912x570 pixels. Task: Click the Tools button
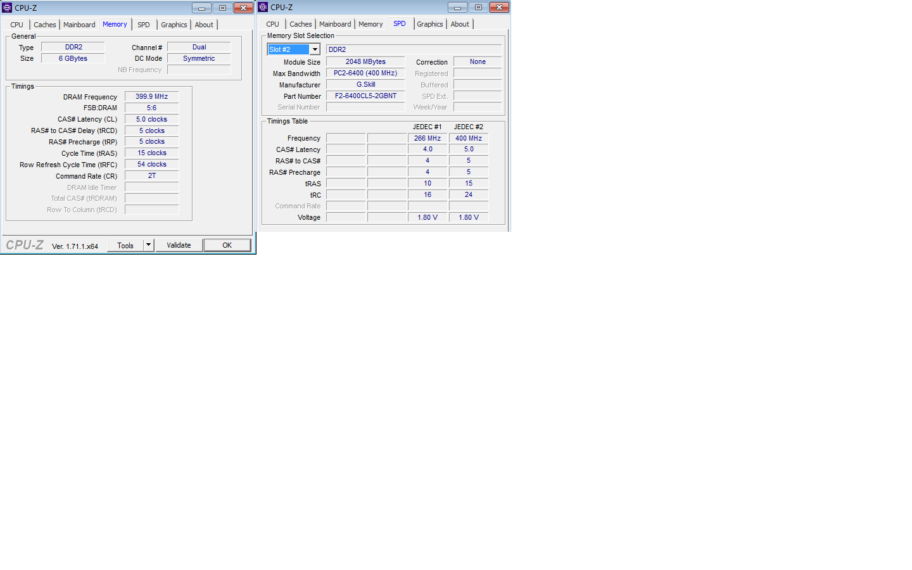pyautogui.click(x=125, y=246)
